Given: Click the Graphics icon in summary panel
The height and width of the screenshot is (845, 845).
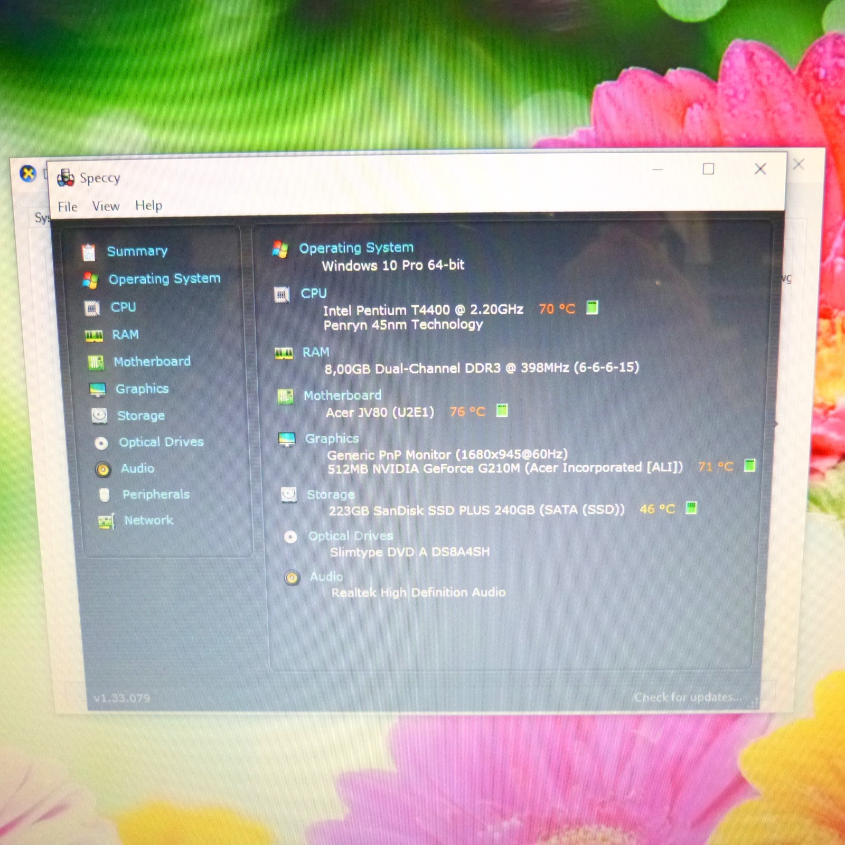Looking at the screenshot, I should pos(287,439).
